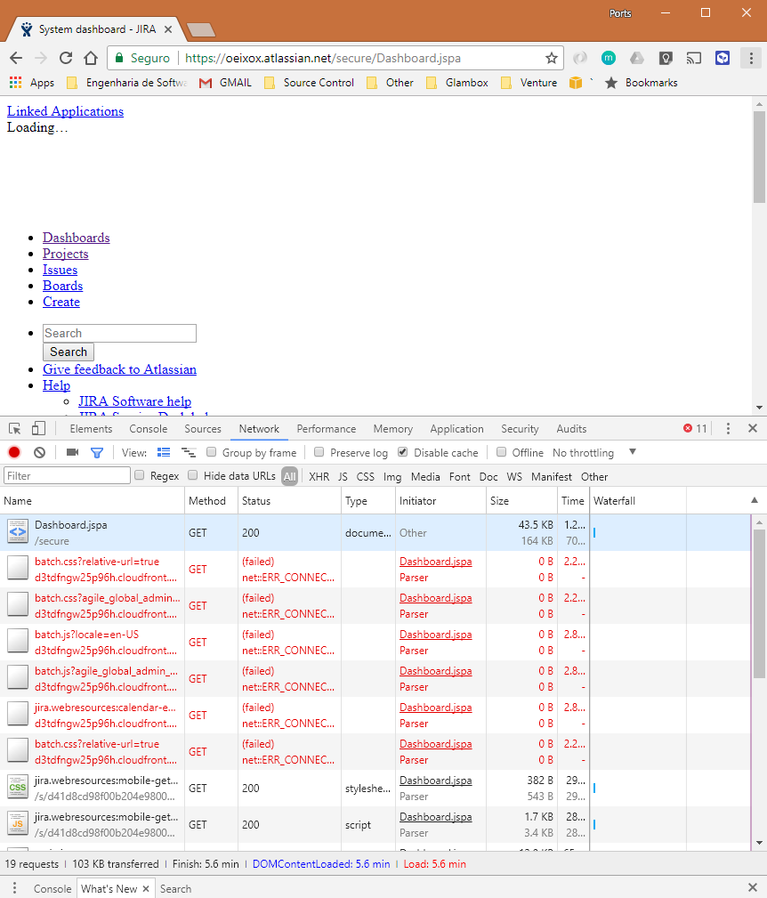Open the Chrome three-dot menu

point(751,58)
